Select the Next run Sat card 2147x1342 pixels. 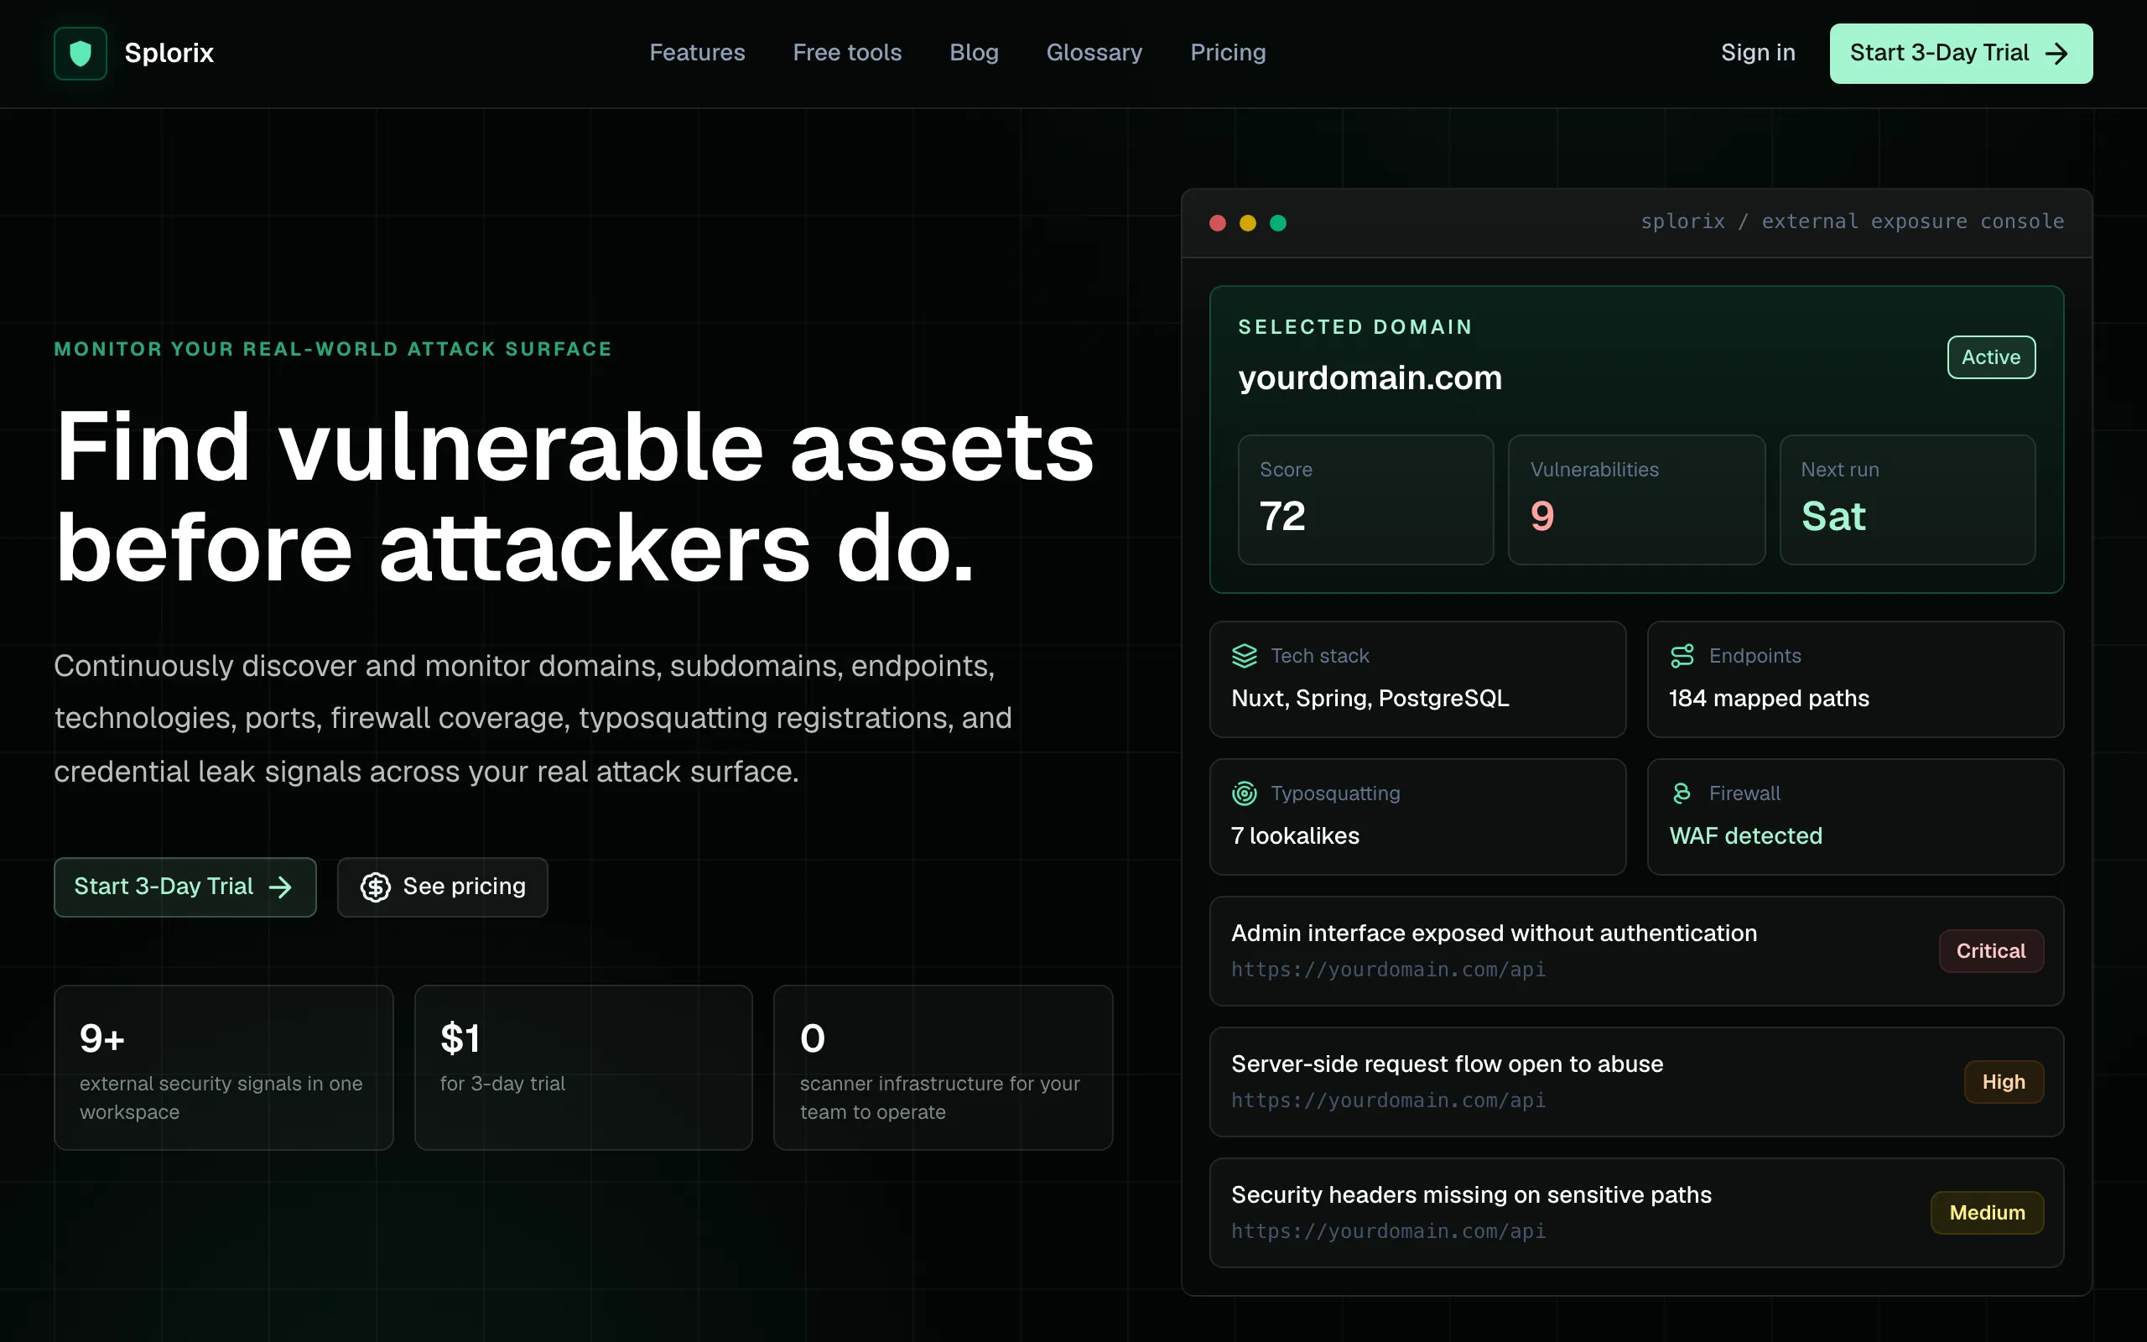click(1906, 500)
